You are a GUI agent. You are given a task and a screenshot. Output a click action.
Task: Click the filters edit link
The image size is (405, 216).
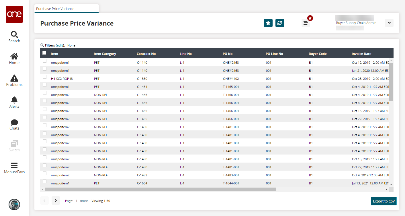coord(60,45)
